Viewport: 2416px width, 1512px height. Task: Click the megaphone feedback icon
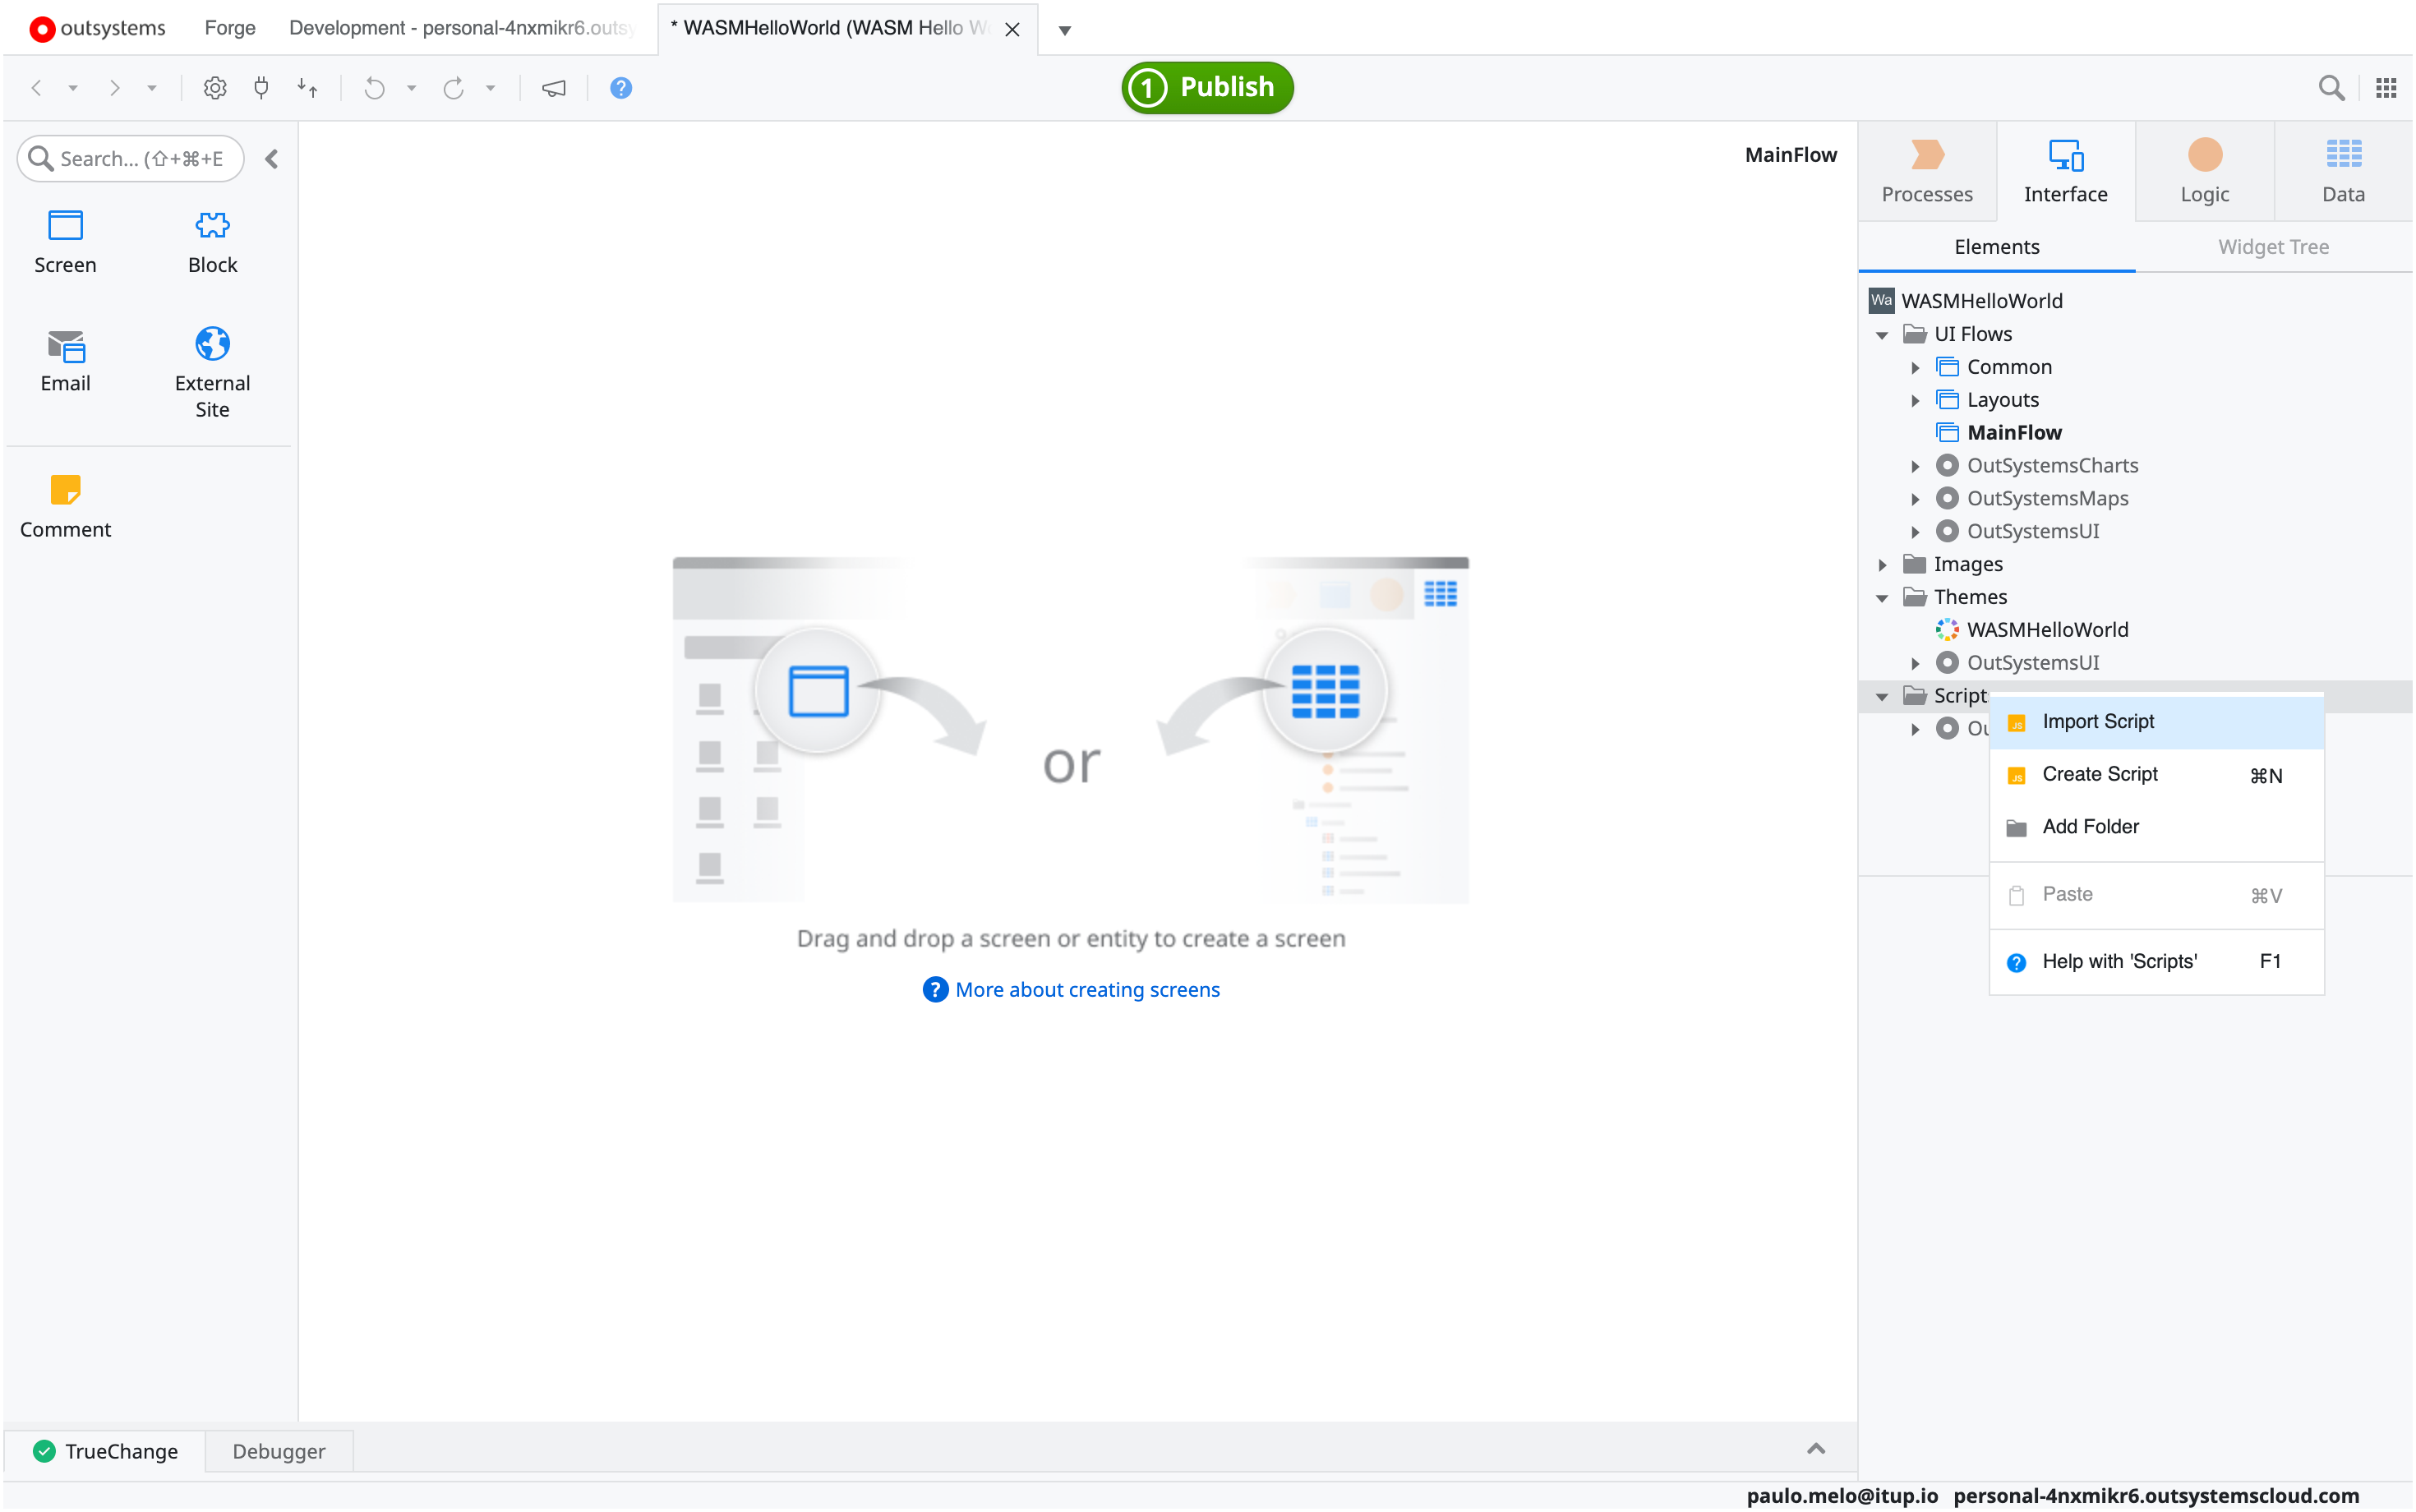tap(554, 88)
